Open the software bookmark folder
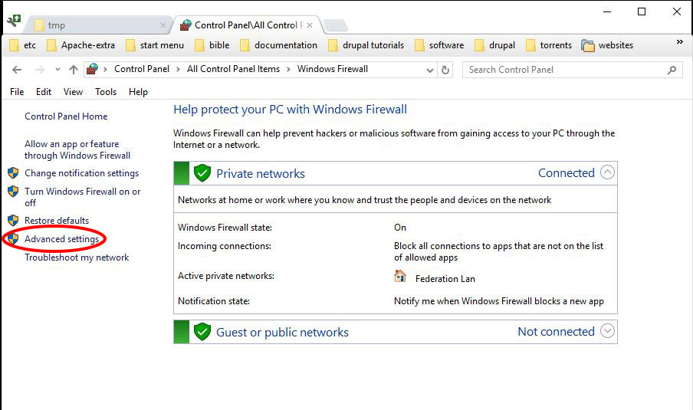693x410 pixels. 438,45
